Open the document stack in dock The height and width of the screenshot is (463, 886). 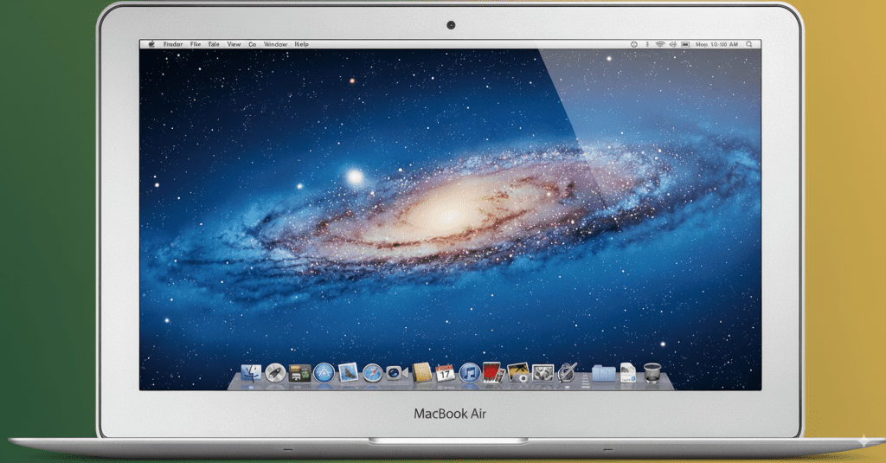click(628, 373)
